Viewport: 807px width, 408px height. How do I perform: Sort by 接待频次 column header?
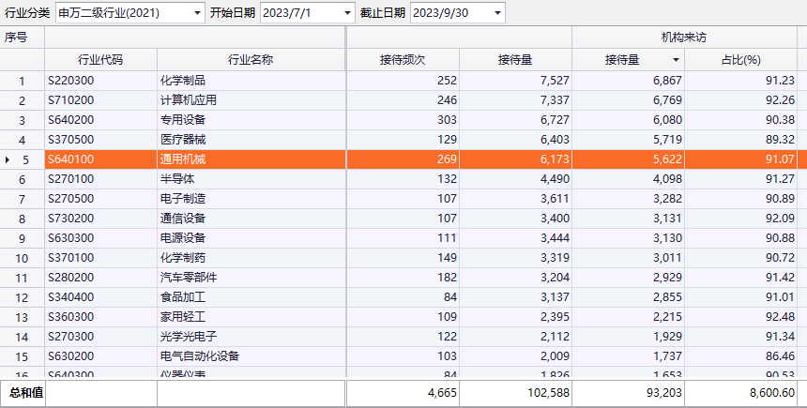pos(403,60)
